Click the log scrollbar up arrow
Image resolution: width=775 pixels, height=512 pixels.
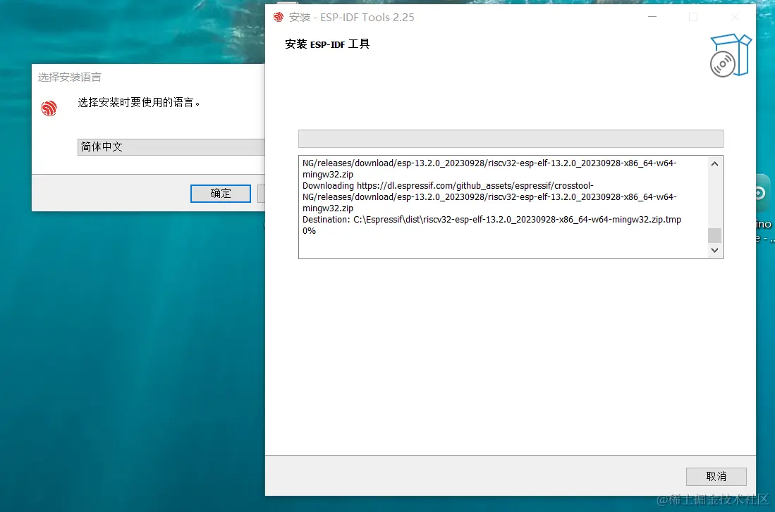point(714,164)
